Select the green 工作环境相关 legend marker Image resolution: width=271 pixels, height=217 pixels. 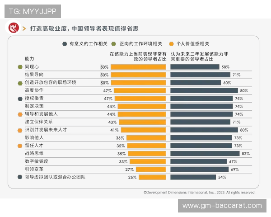coord(117,44)
